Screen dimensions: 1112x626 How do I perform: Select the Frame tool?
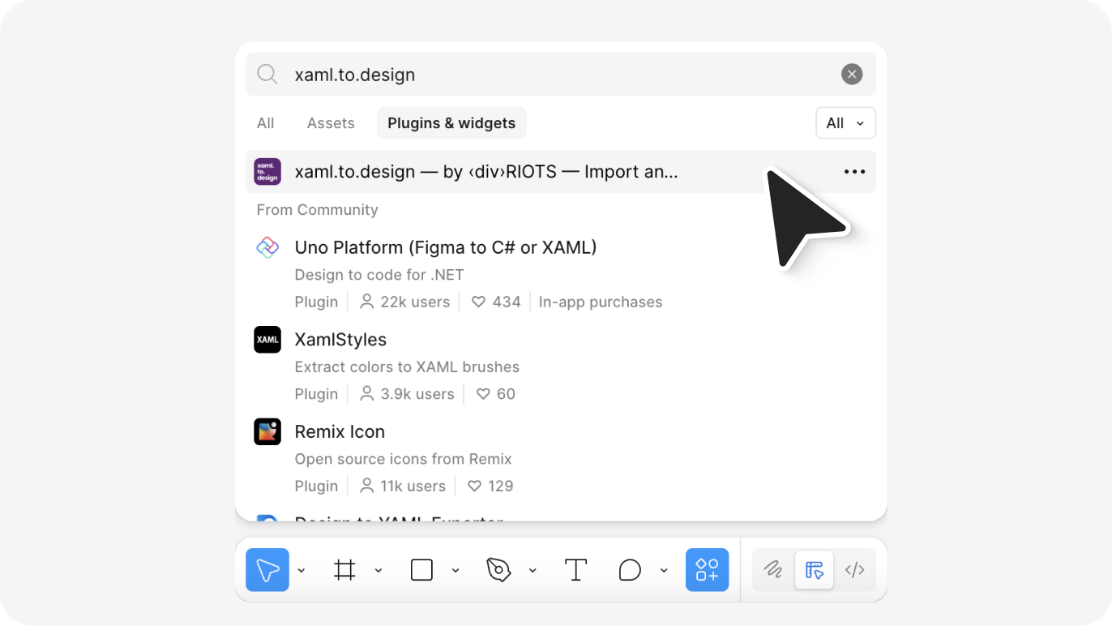(344, 570)
